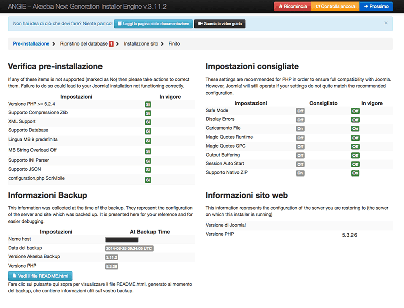404x308 pixels.
Task: Click the configuration.php Scrivibile label
Action: point(36,178)
